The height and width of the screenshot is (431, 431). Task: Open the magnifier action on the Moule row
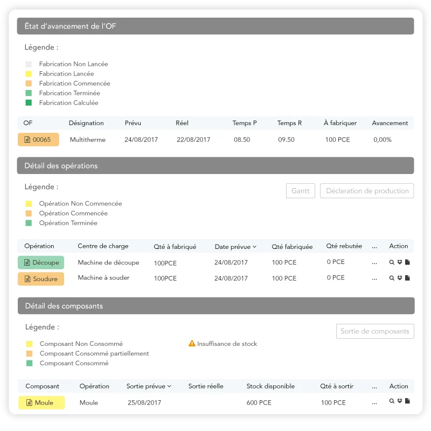pyautogui.click(x=392, y=401)
